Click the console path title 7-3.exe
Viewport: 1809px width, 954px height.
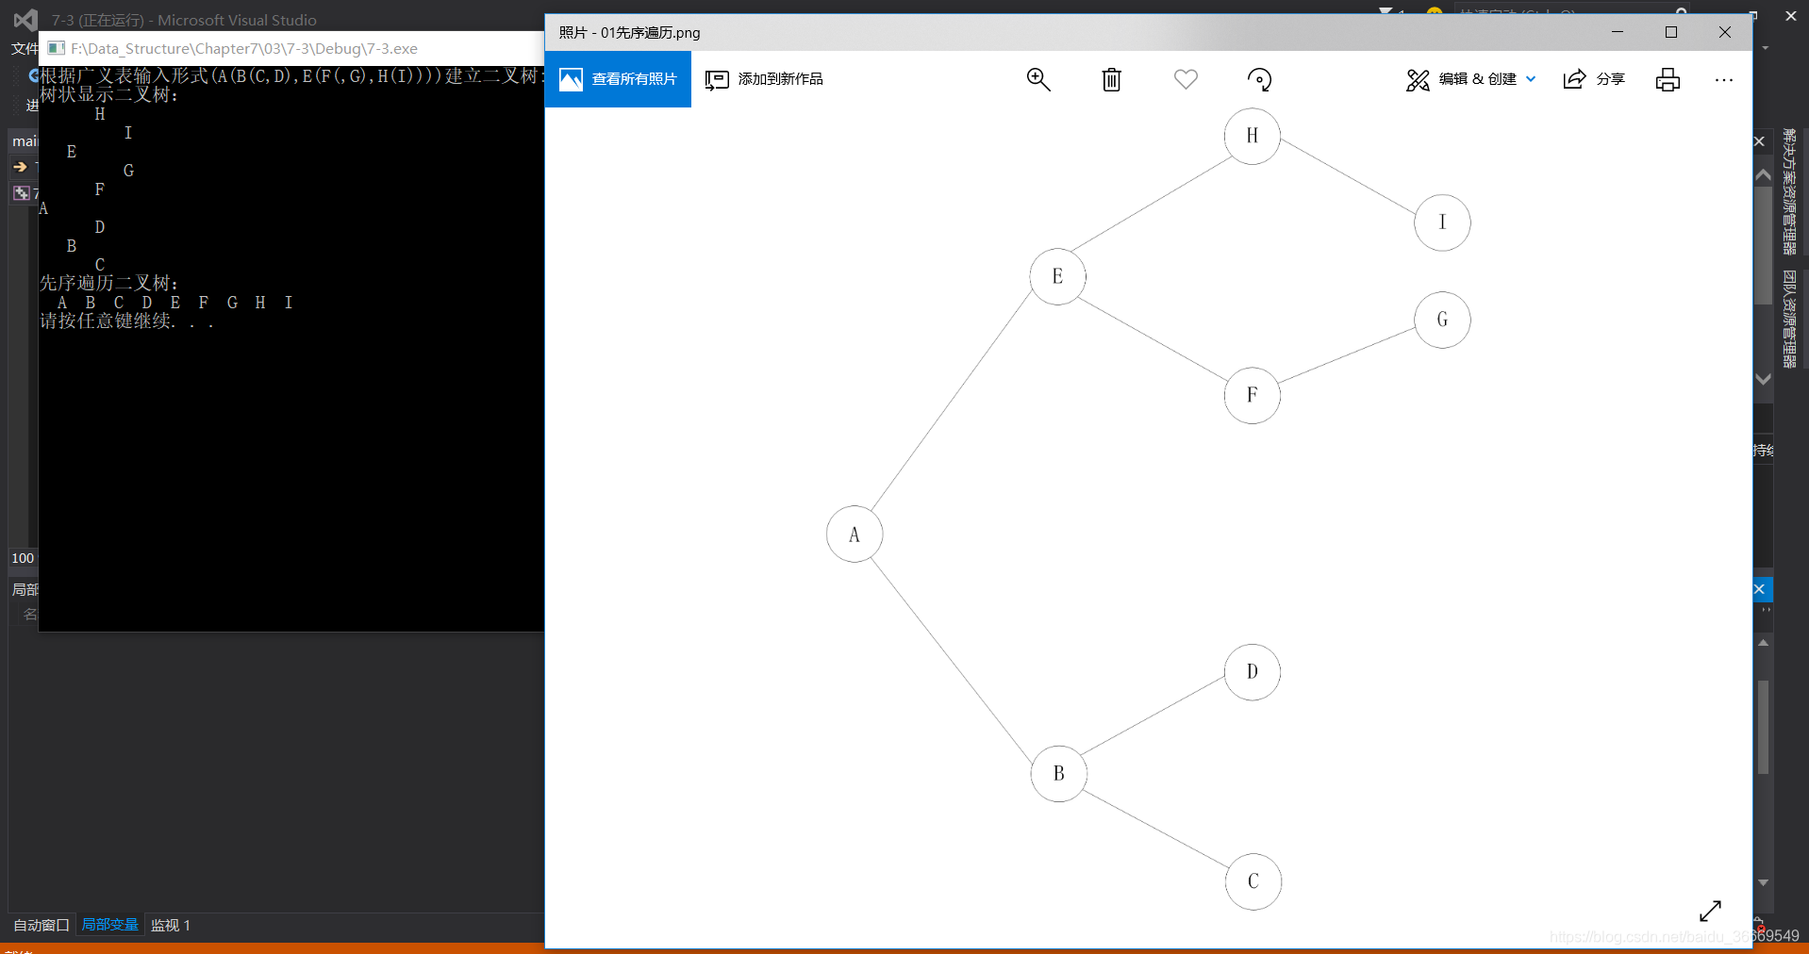pyautogui.click(x=244, y=48)
